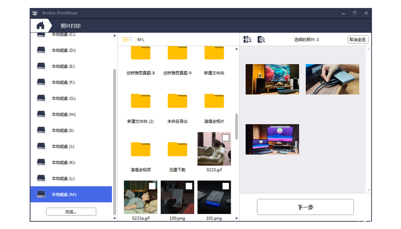The image size is (401, 229).
Task: Click the 本地磁盘 (G:) label
Action: (64, 98)
